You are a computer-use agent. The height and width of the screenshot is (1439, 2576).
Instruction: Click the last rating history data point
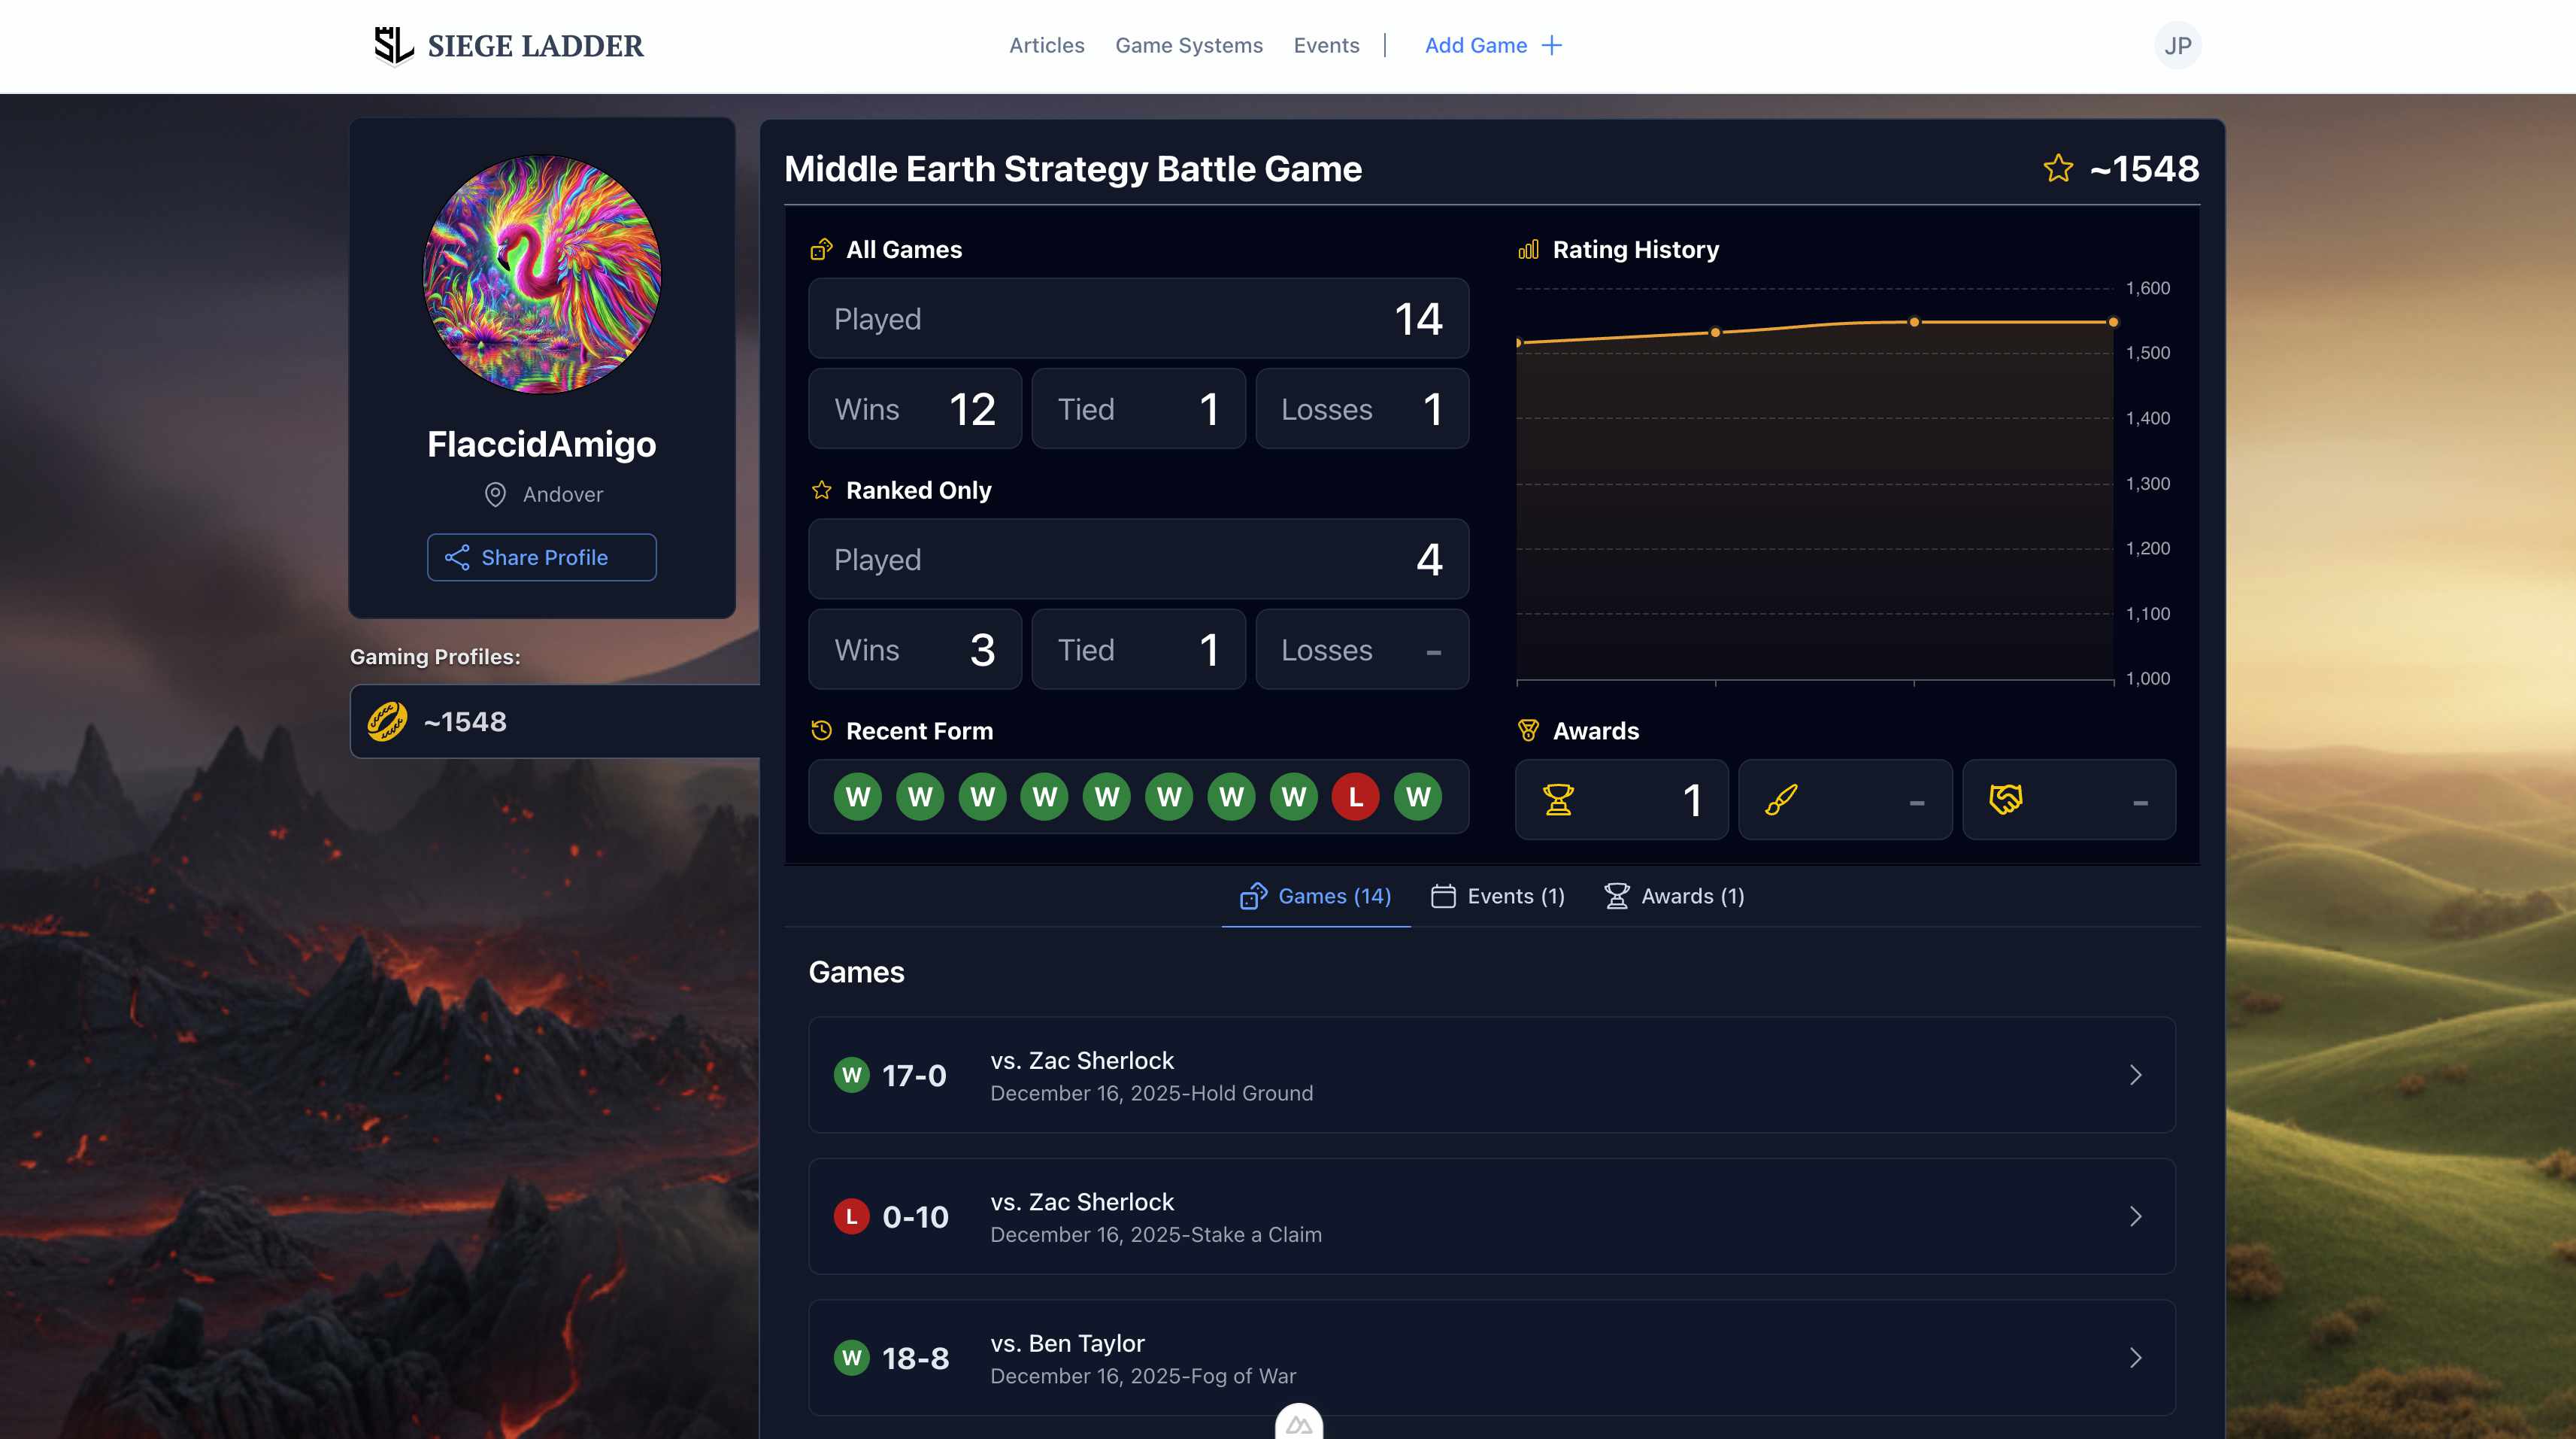coord(2112,322)
